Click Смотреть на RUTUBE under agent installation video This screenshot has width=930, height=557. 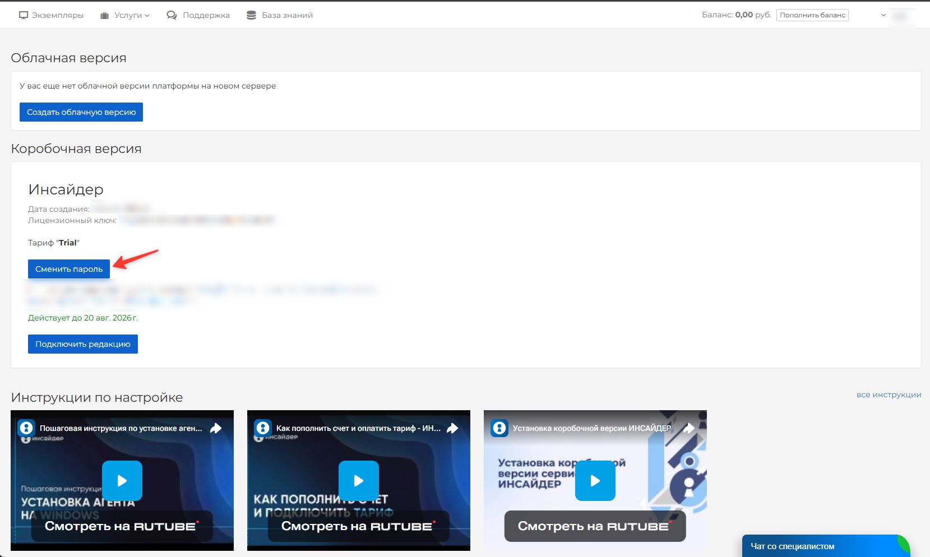[122, 526]
